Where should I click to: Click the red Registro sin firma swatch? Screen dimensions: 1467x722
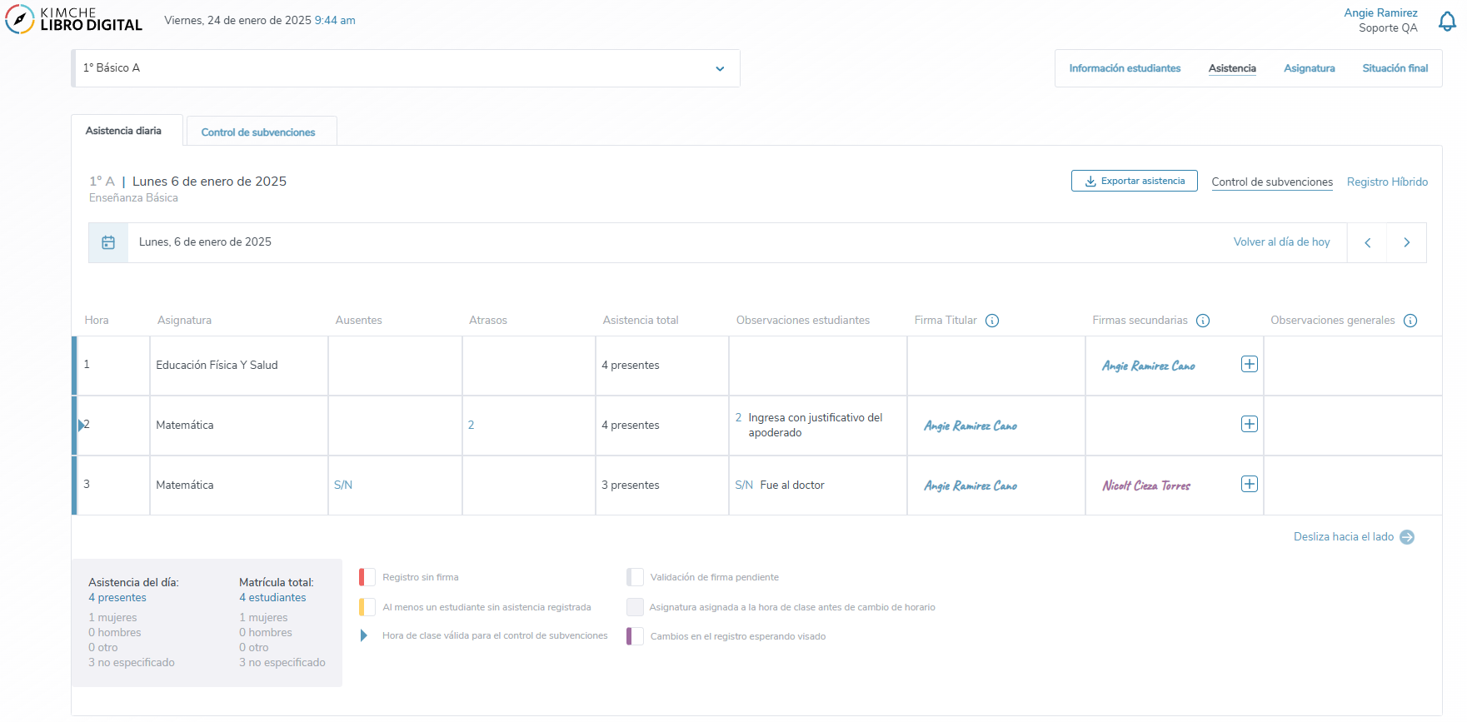pyautogui.click(x=367, y=577)
